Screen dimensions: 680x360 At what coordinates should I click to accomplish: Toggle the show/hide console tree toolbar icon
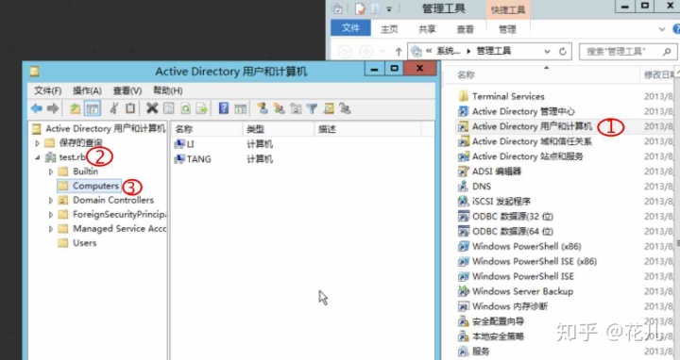point(93,108)
